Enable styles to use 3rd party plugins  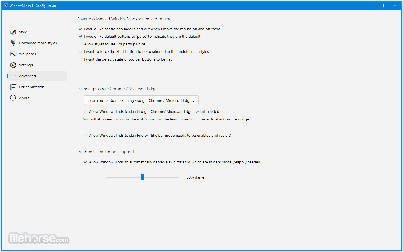pos(80,44)
